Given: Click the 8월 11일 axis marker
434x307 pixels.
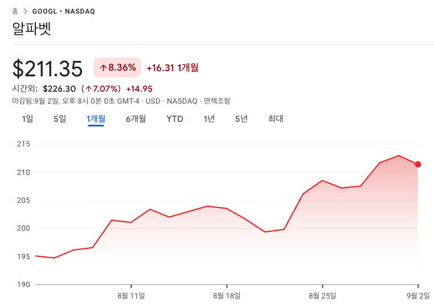Looking at the screenshot, I should [131, 296].
